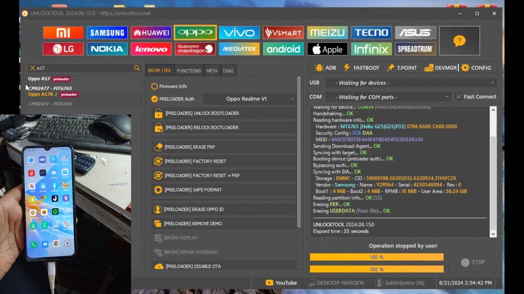Select the LG brand logo
Image resolution: width=524 pixels, height=294 pixels.
tap(63, 49)
